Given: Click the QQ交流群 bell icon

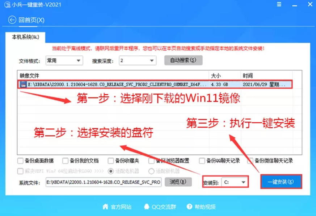Looking at the screenshot, I should coord(147,207).
